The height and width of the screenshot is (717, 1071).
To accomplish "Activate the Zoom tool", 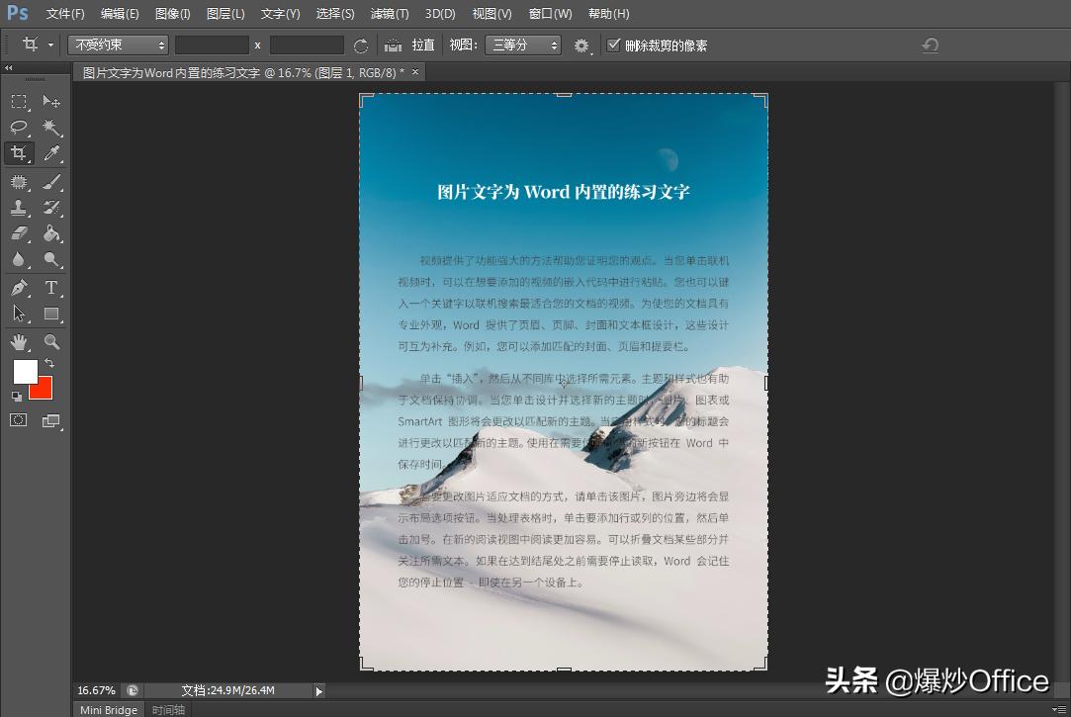I will click(51, 340).
